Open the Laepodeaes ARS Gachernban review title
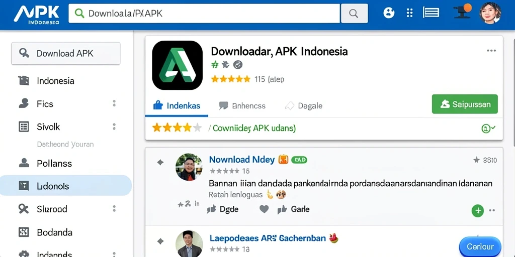Image resolution: width=515 pixels, height=257 pixels. pos(268,238)
